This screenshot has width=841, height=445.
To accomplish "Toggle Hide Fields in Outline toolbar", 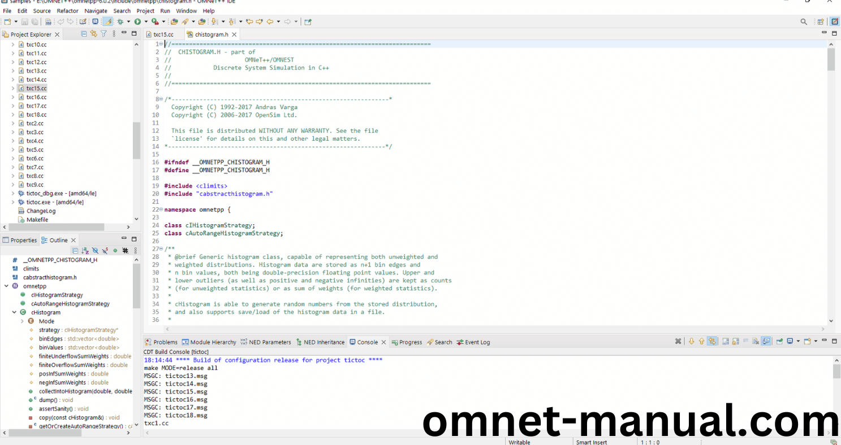I will tap(95, 250).
